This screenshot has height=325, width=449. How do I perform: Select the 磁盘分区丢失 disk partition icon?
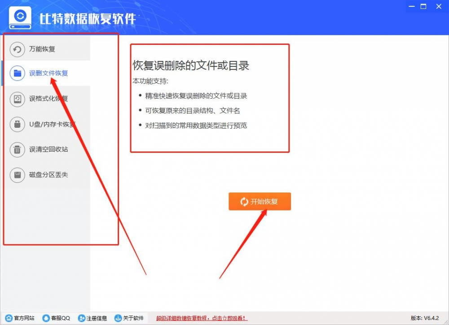point(17,175)
